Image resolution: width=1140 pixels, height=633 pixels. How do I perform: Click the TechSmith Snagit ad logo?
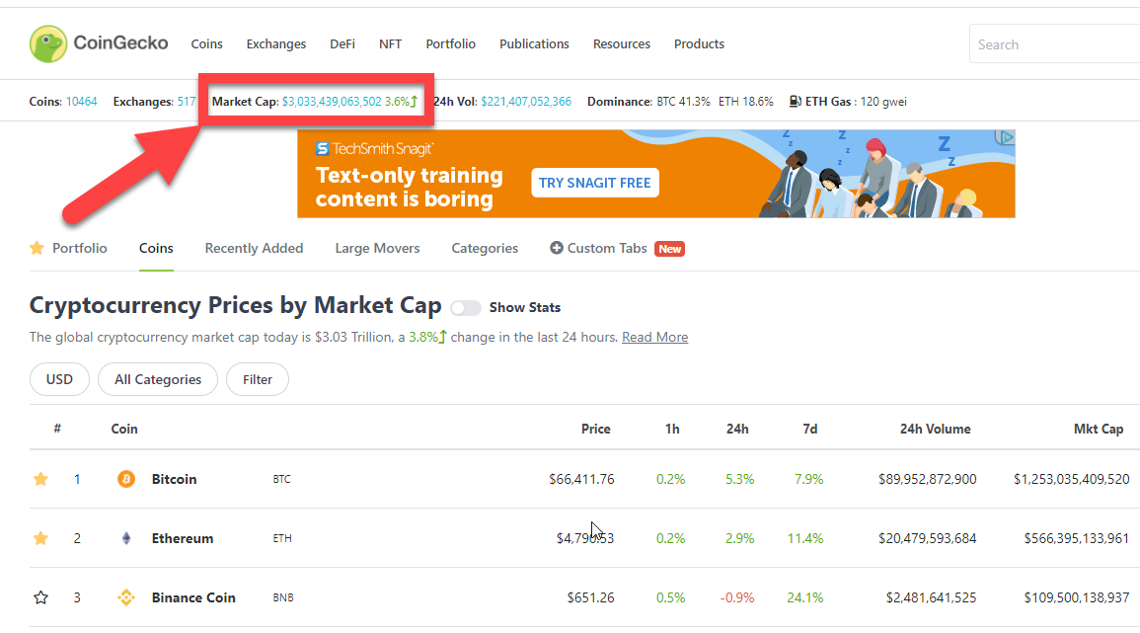coord(374,148)
